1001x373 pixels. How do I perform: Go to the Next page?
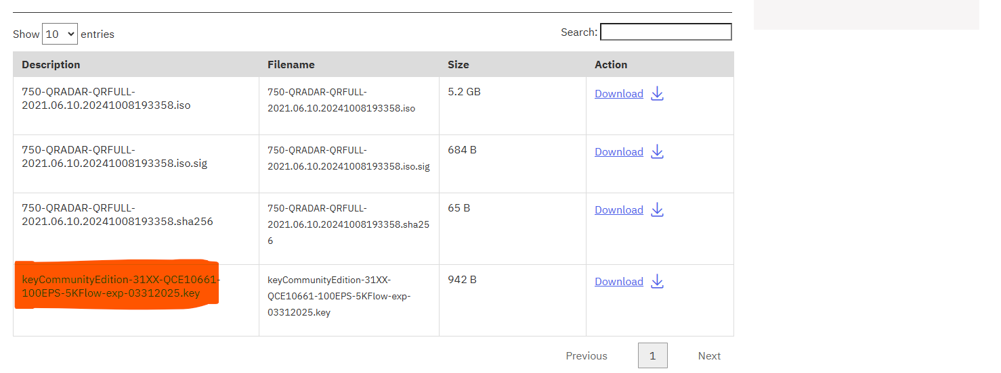pyautogui.click(x=709, y=356)
